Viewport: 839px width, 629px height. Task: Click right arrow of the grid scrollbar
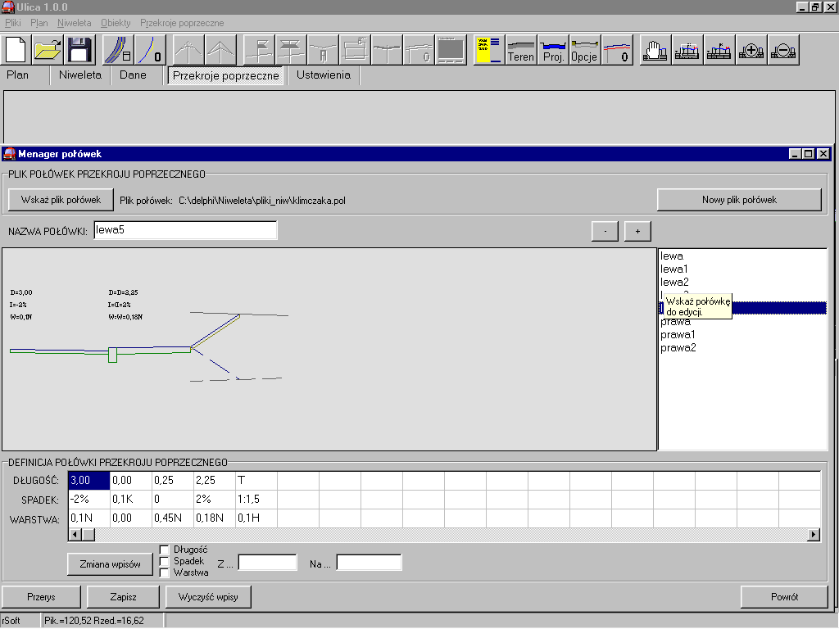click(x=814, y=535)
